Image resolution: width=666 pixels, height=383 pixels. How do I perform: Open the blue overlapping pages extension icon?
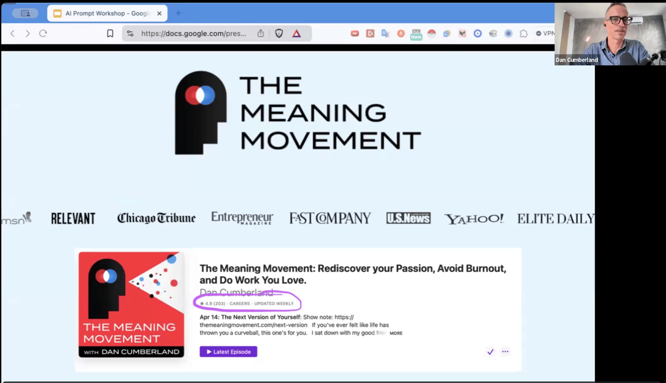pyautogui.click(x=447, y=34)
